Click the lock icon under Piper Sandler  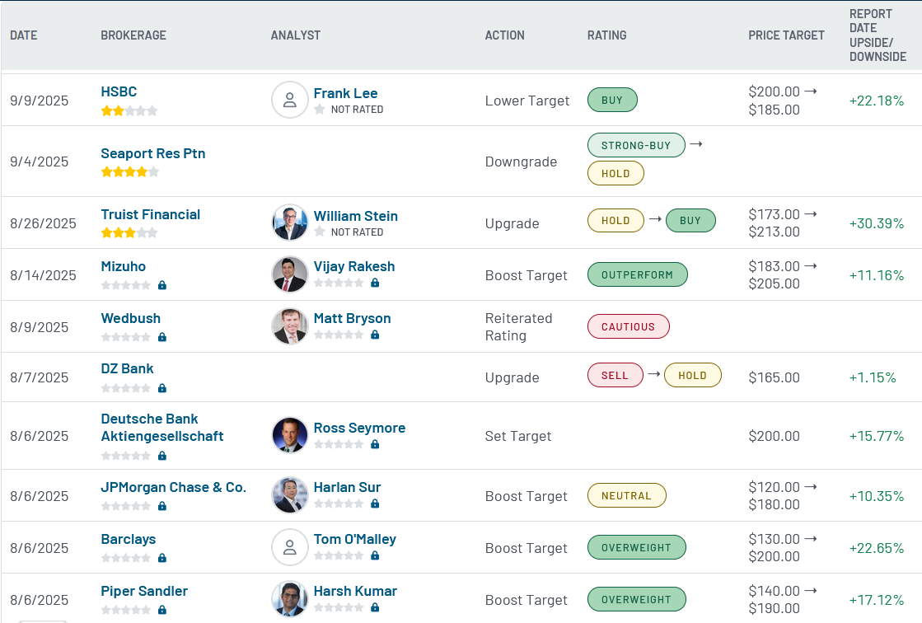tap(162, 610)
